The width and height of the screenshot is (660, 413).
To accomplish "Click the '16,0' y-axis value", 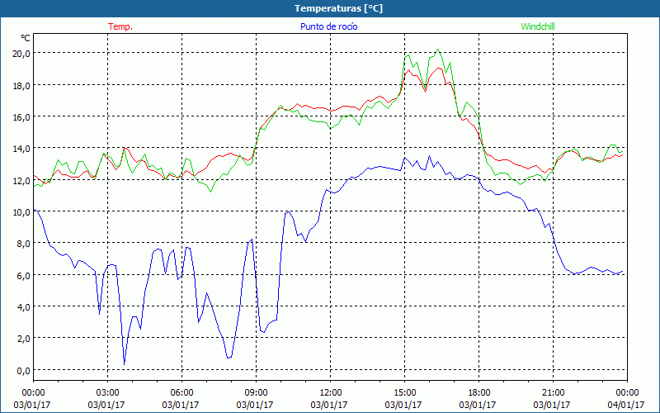I will [x=21, y=117].
